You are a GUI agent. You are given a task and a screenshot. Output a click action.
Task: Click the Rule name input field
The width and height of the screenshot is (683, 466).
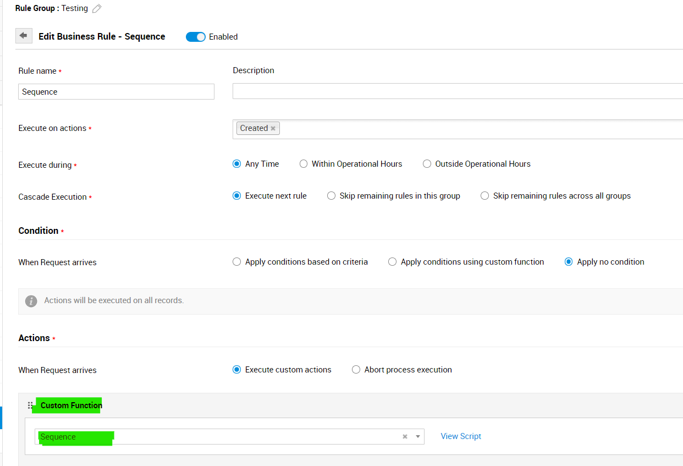[116, 92]
